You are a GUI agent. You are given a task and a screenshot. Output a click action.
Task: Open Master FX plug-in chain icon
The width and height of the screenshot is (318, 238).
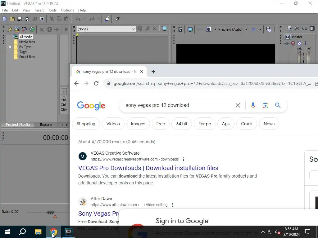(287, 43)
